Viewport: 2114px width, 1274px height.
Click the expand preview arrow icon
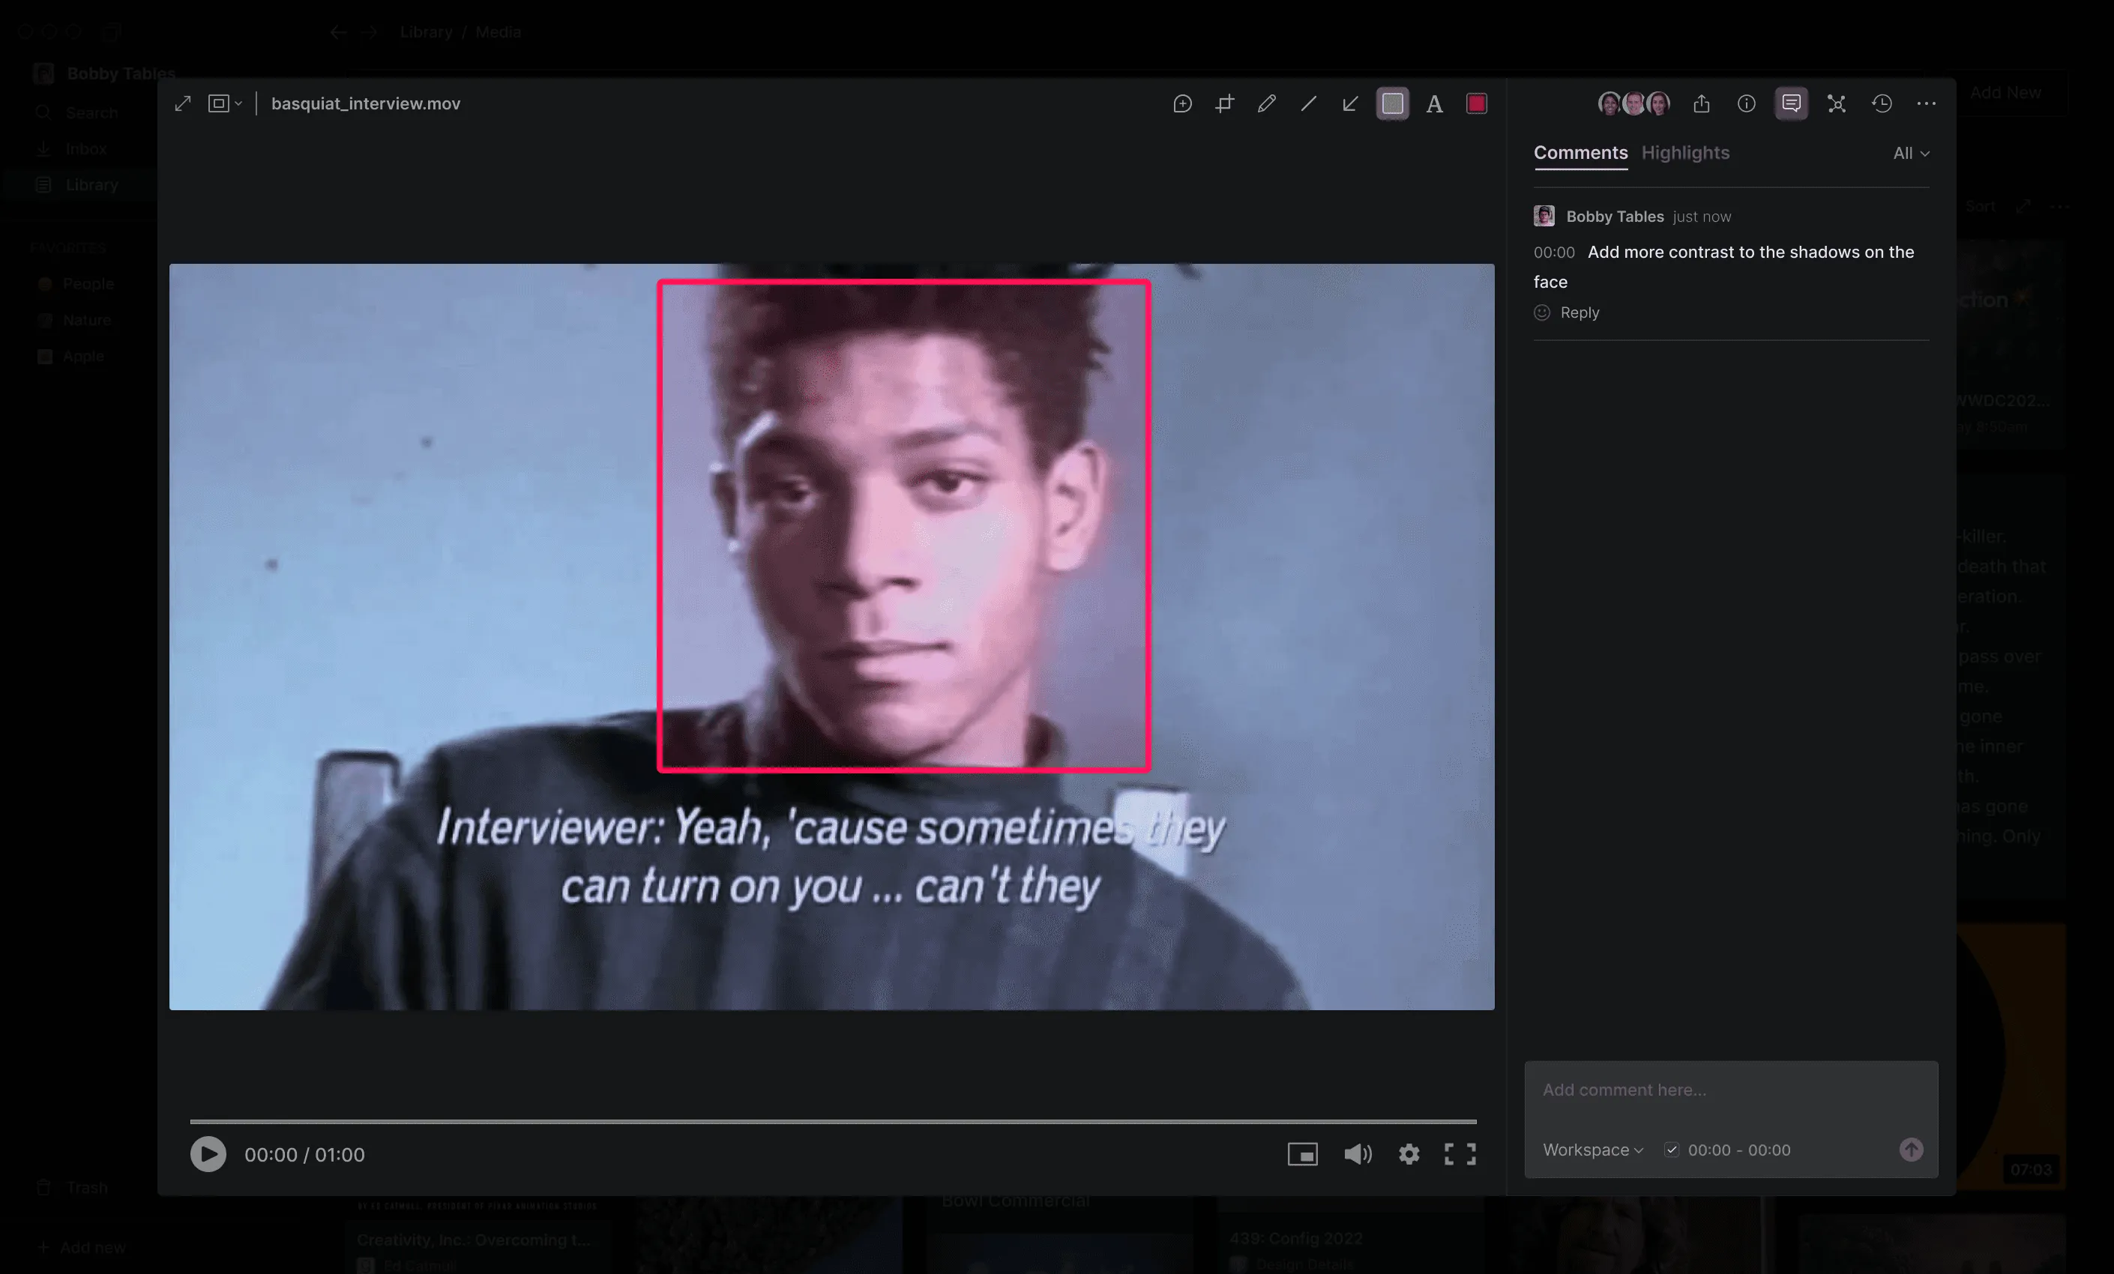coord(183,104)
